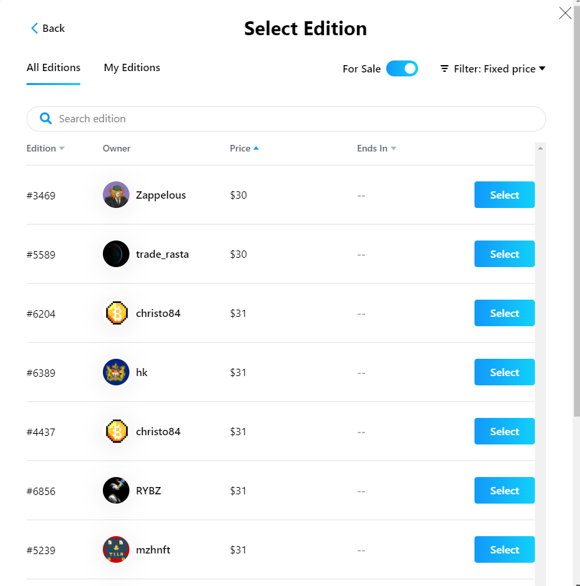Click christo84 bitcoin avatar for edition #6204
The image size is (580, 586).
[x=116, y=313]
